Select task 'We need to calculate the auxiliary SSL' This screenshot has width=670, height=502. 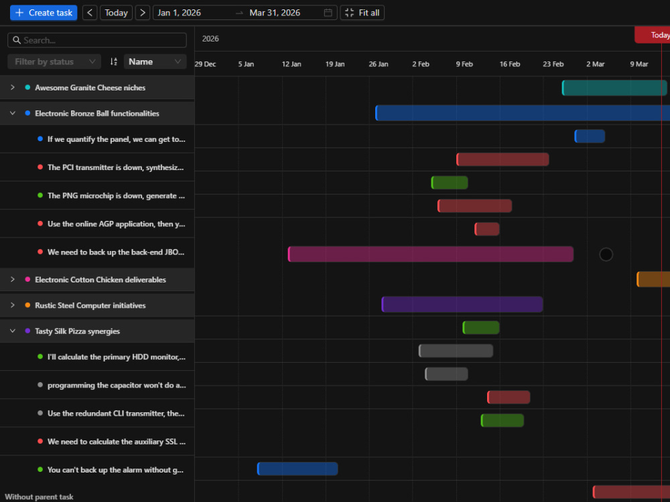pos(97,441)
